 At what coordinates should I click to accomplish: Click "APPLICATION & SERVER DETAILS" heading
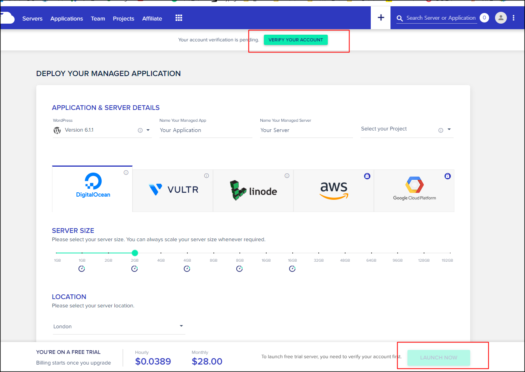pos(106,108)
